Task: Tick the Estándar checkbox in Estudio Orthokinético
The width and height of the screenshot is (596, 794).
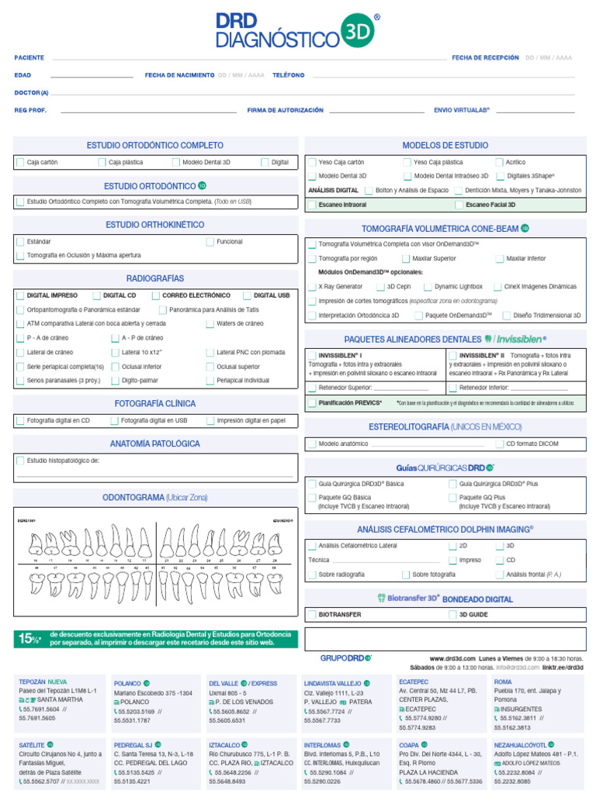Action: 20,242
